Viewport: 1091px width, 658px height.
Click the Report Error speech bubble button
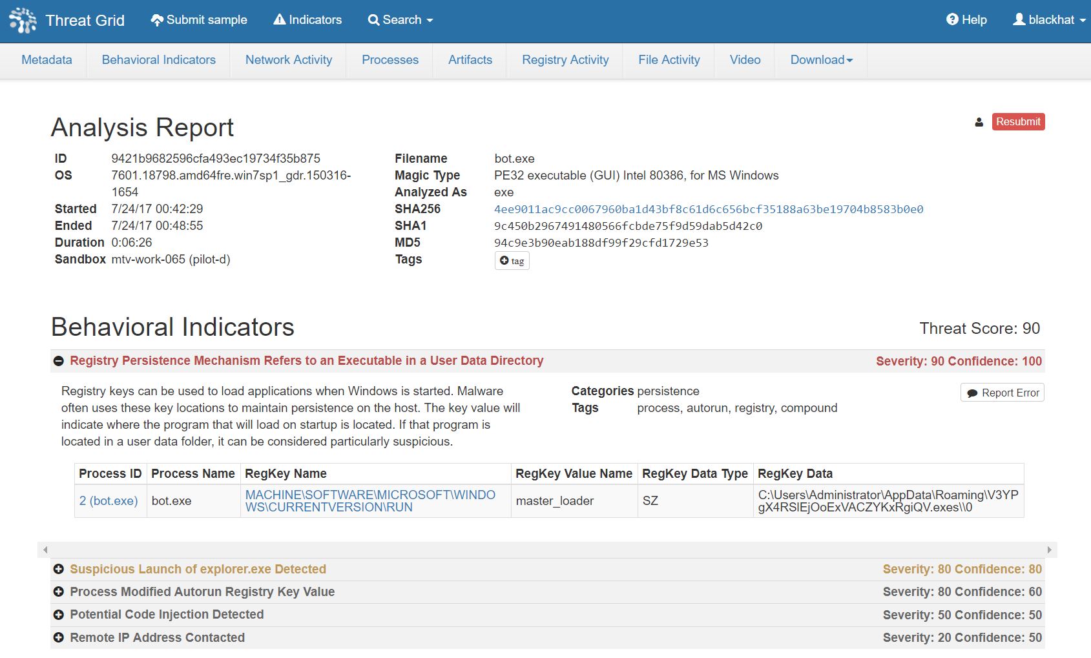coord(1002,393)
